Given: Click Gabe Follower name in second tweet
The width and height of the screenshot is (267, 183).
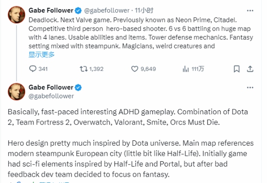Looking at the screenshot, I should point(51,87).
